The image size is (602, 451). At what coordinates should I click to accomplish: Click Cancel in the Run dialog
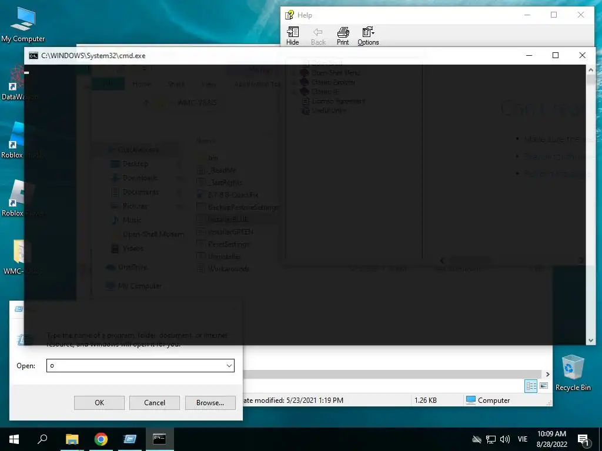click(155, 403)
